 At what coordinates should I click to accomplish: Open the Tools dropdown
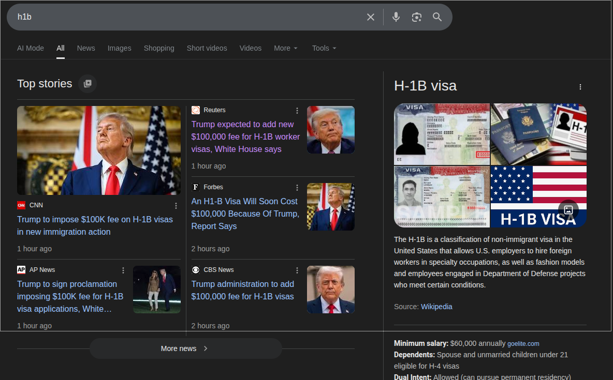[324, 48]
